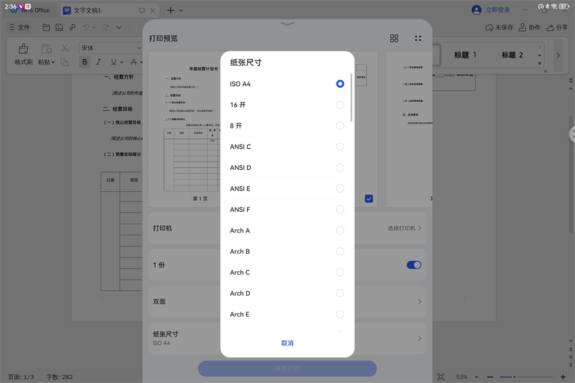Viewport: 575px width, 383px height.
Task: Expand the 双面 duplex option chevron
Action: coord(419,302)
